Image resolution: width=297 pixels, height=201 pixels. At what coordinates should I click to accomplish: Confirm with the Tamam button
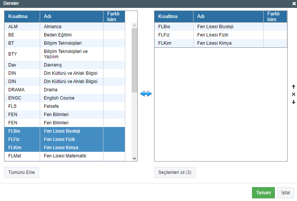(x=263, y=193)
